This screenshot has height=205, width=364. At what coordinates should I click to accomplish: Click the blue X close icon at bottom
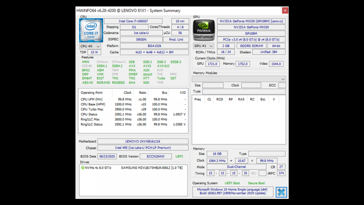(281, 192)
